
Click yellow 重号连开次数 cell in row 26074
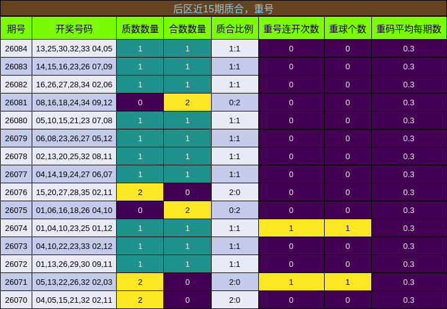pos(291,228)
